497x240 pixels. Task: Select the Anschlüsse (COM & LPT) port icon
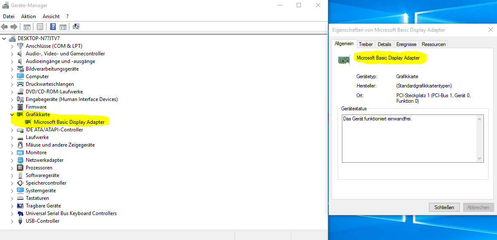(20, 46)
